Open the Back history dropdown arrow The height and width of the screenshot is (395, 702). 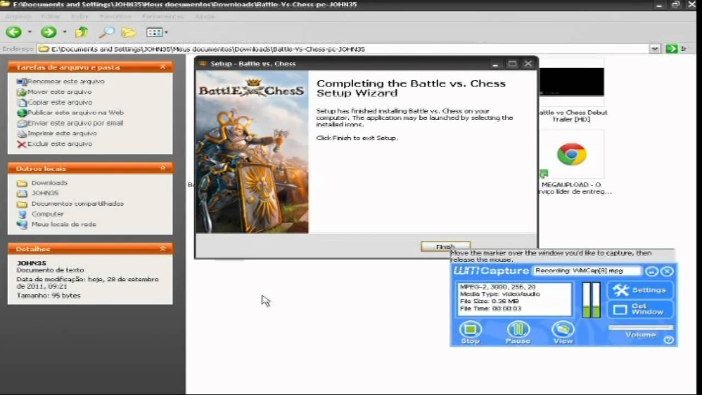tap(30, 32)
